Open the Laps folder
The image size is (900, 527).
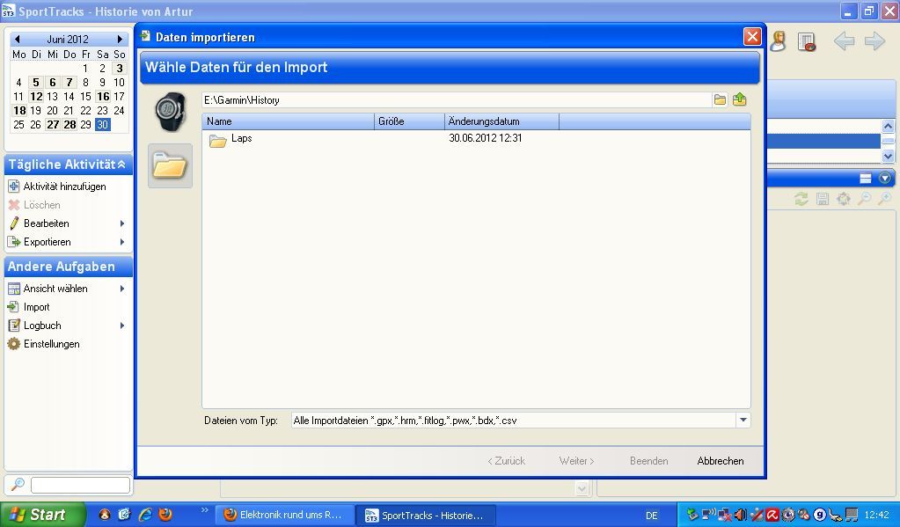coord(241,139)
